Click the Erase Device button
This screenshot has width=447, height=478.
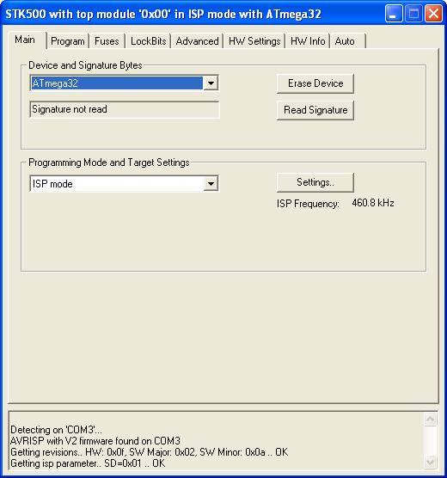[x=315, y=83]
